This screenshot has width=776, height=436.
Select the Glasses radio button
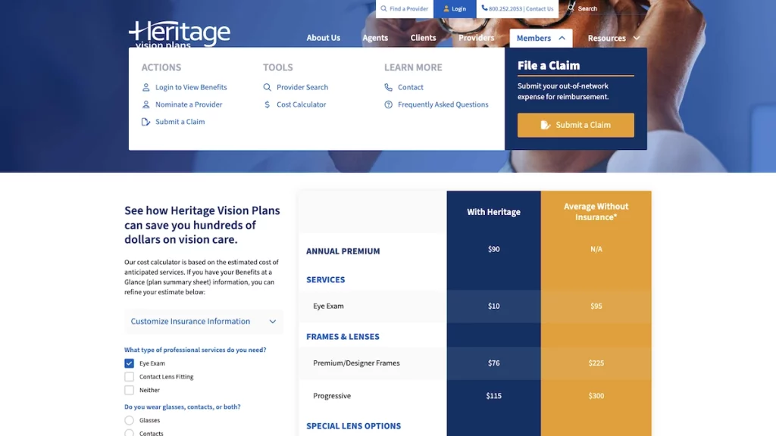click(129, 420)
